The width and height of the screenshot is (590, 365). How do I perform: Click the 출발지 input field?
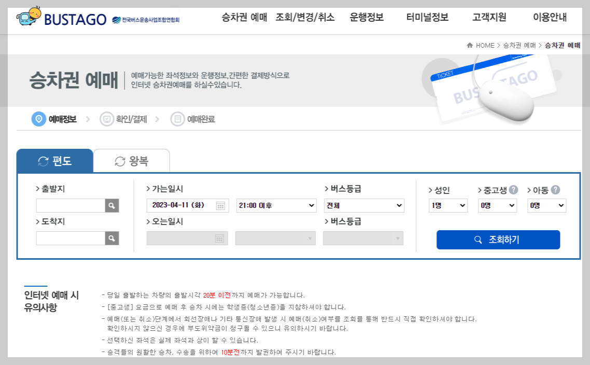(x=71, y=206)
